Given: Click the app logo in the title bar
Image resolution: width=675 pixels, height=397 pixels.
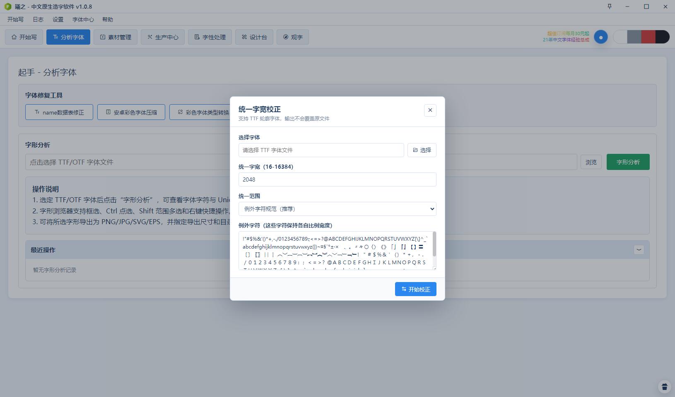Looking at the screenshot, I should (7, 7).
